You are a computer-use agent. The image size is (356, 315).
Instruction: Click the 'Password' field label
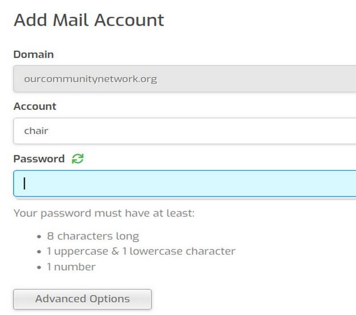tap(39, 159)
